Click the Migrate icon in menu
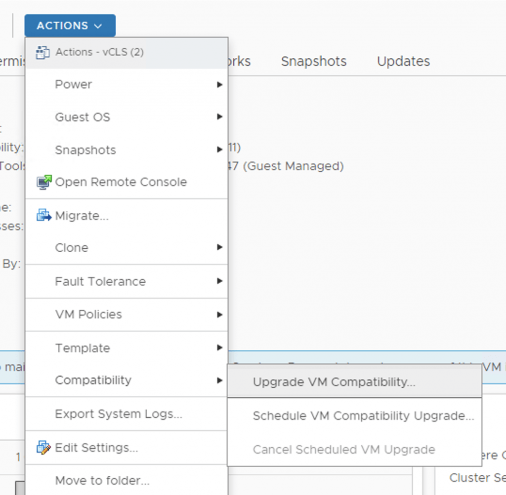The height and width of the screenshot is (495, 506). click(44, 216)
